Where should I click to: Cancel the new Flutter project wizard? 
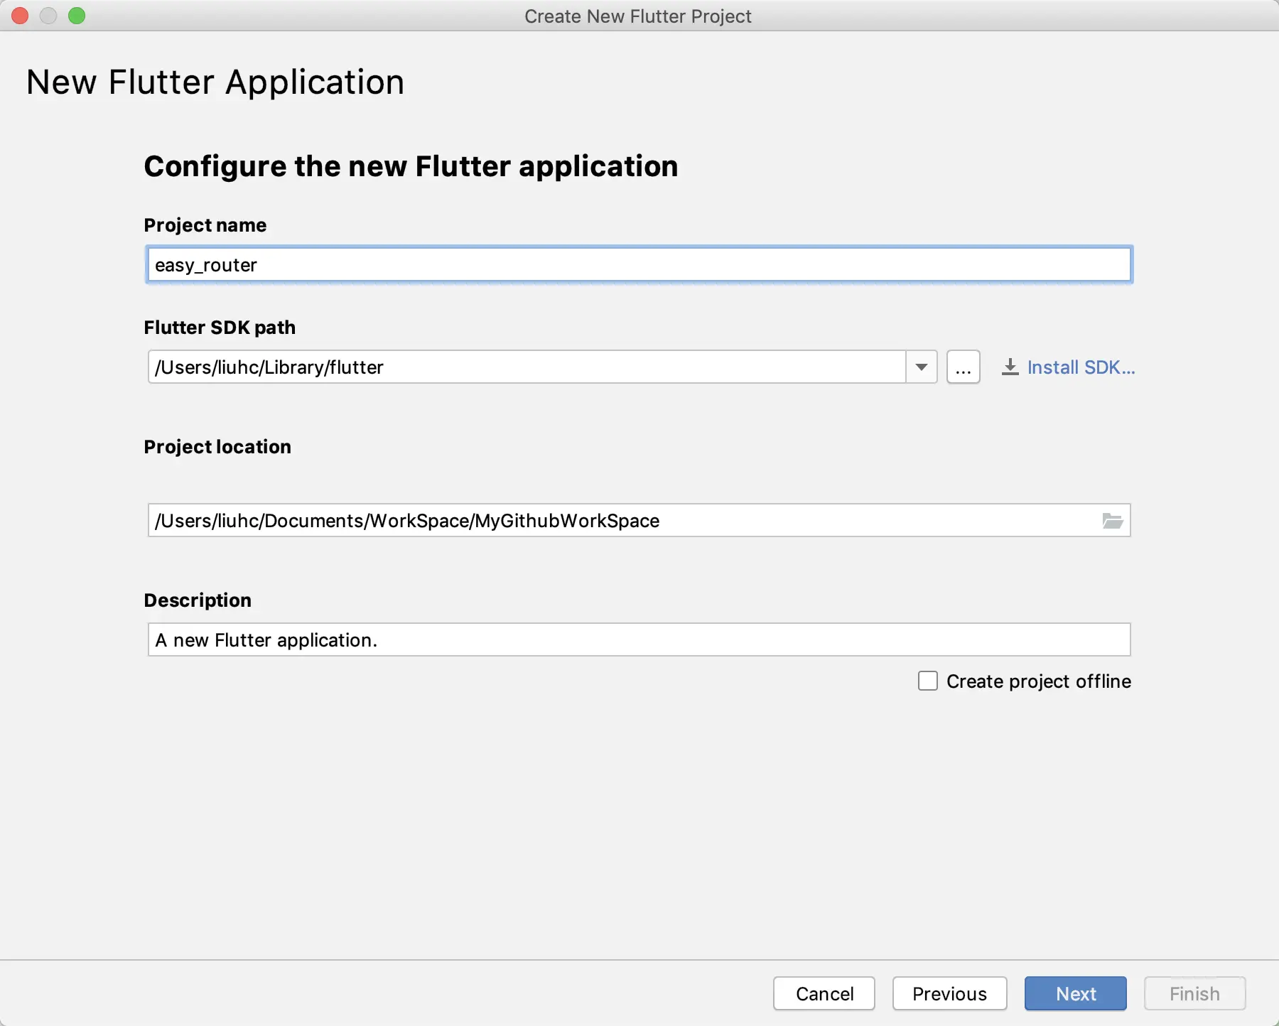[x=824, y=993]
